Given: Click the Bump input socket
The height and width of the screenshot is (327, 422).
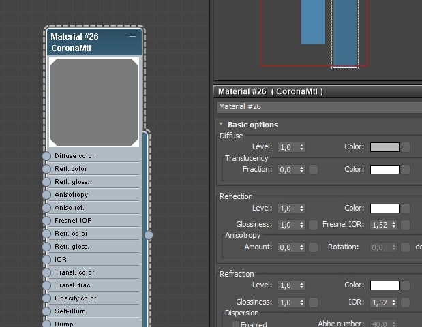Looking at the screenshot, I should click(x=46, y=324).
